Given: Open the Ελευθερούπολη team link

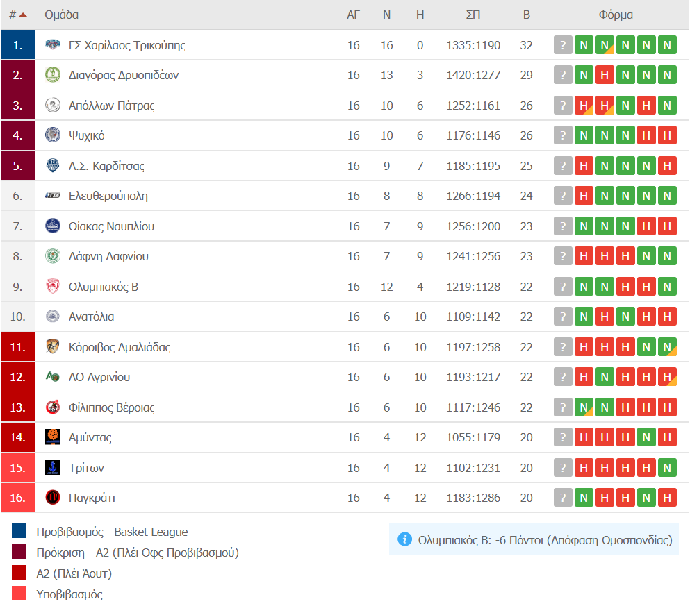Looking at the screenshot, I should (x=108, y=196).
